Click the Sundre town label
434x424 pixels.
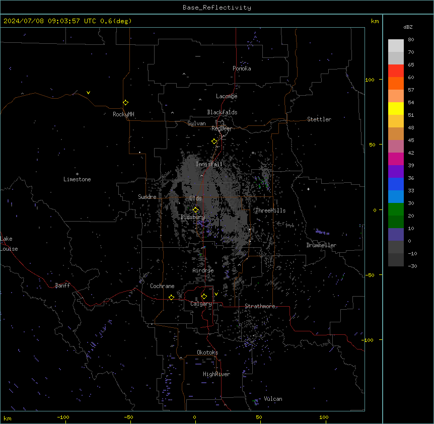coord(147,197)
